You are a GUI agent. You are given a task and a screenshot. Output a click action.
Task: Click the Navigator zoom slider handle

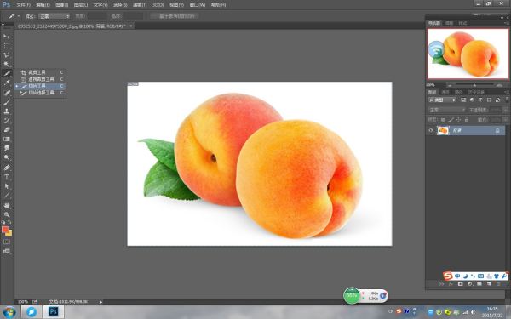click(474, 85)
